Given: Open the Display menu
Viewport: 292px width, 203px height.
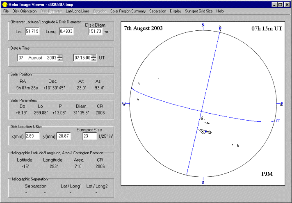Looking at the screenshot, I should click(x=176, y=11).
